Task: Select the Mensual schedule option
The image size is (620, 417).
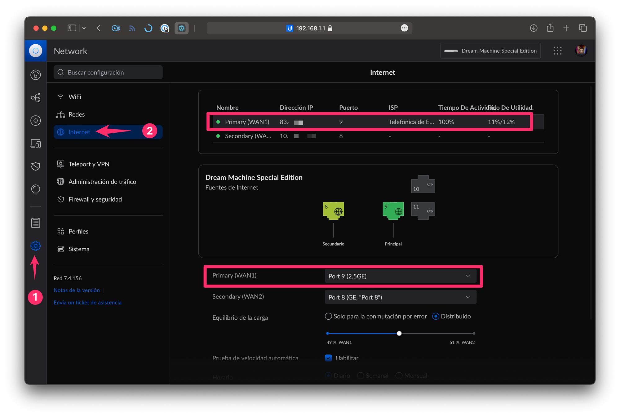Action: point(411,375)
